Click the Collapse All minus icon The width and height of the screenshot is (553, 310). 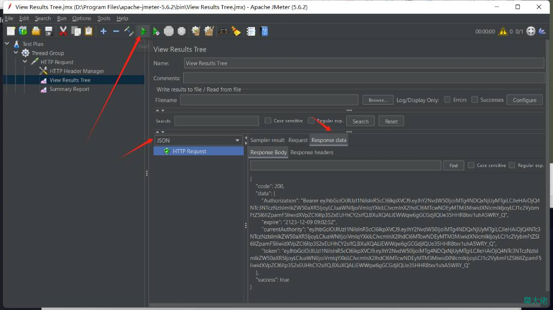116,31
